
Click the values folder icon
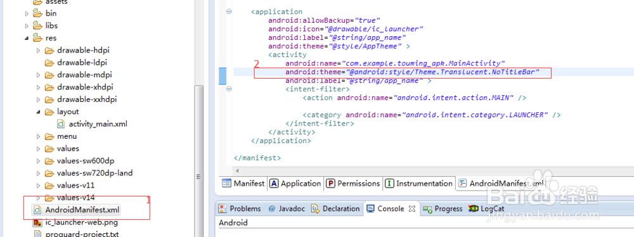(49, 148)
